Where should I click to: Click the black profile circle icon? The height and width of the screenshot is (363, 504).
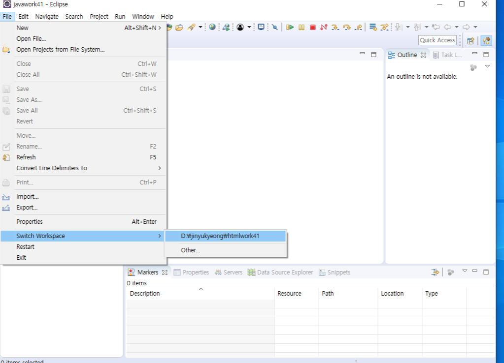[x=240, y=27]
